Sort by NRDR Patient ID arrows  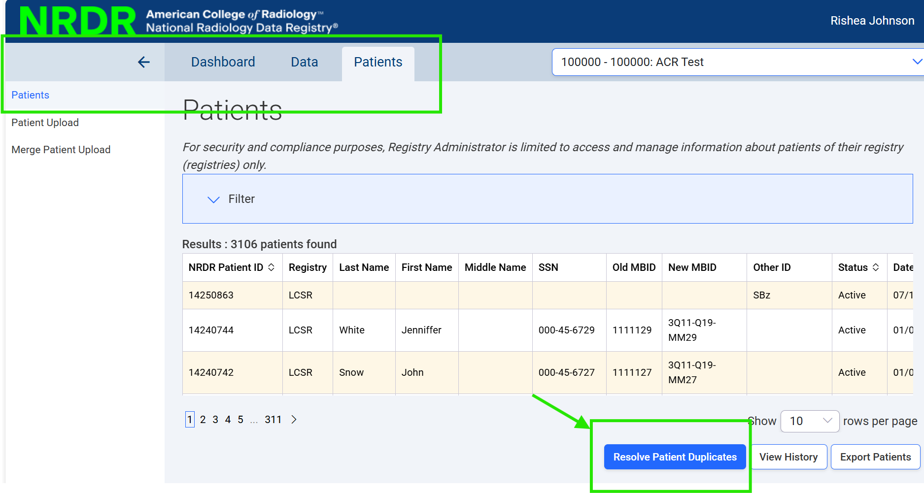[x=271, y=267]
